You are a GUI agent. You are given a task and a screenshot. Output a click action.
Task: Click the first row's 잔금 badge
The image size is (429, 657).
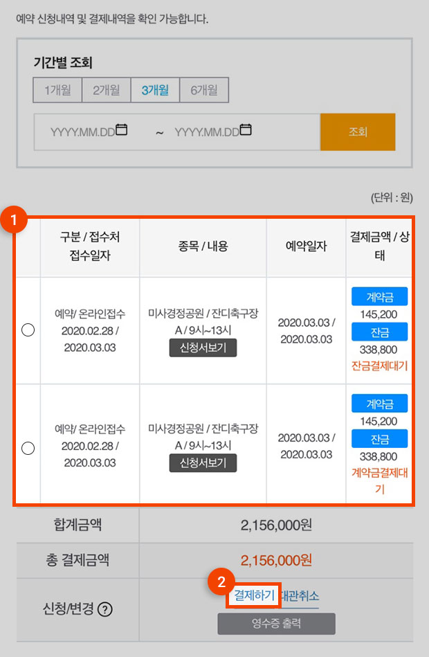coord(380,332)
